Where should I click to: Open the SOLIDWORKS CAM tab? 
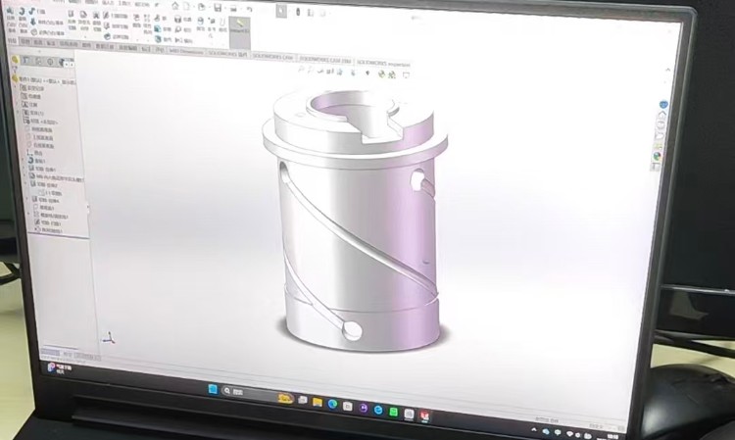point(272,57)
